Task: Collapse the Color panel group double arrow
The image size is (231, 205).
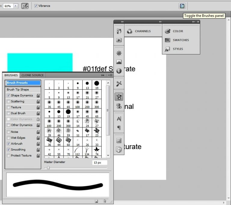Action: pos(193,22)
